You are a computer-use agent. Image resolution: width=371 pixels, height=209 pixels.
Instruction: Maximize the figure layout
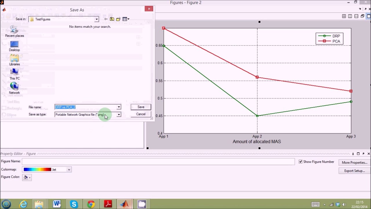[x=369, y=16]
